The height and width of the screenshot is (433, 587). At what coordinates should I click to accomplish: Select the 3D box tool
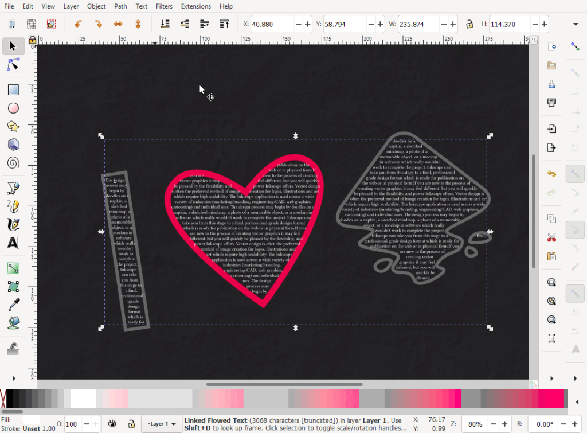(13, 144)
